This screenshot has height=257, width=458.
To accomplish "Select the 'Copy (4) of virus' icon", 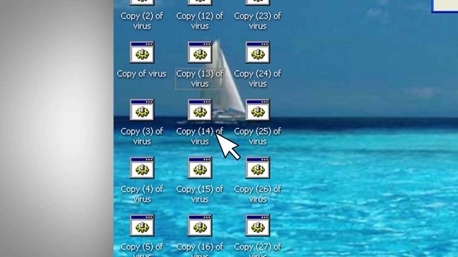I will pyautogui.click(x=142, y=168).
